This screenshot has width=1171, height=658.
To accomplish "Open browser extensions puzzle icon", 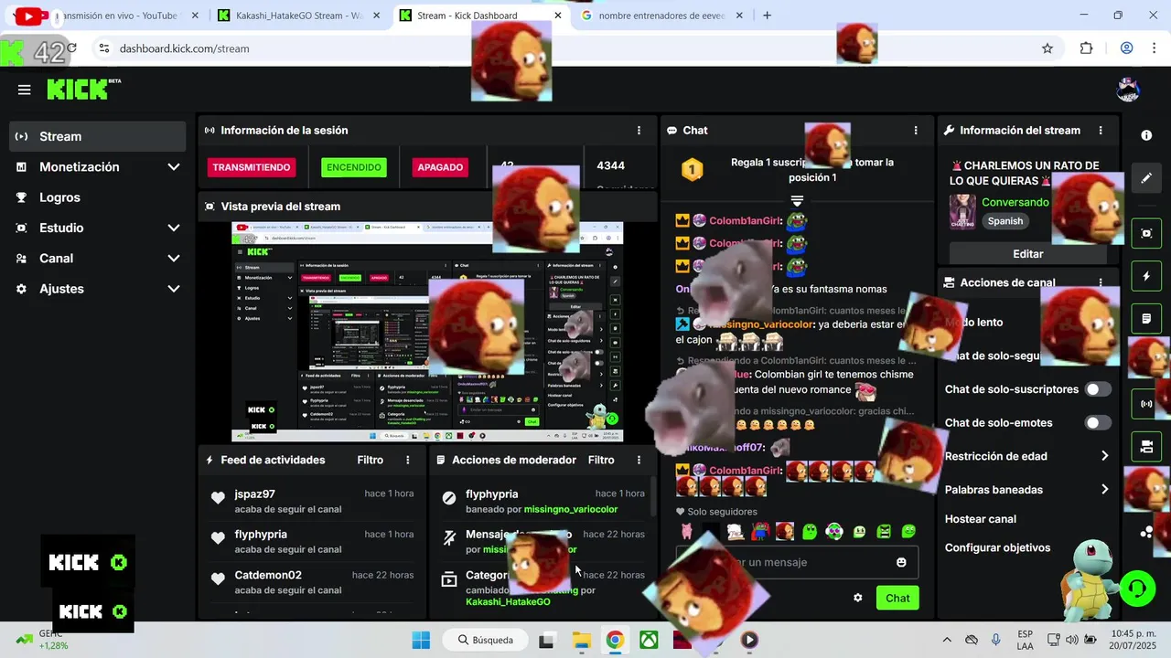I will [1086, 48].
